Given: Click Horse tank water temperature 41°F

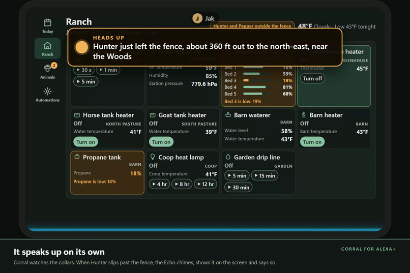Looking at the screenshot, I should [x=107, y=132].
